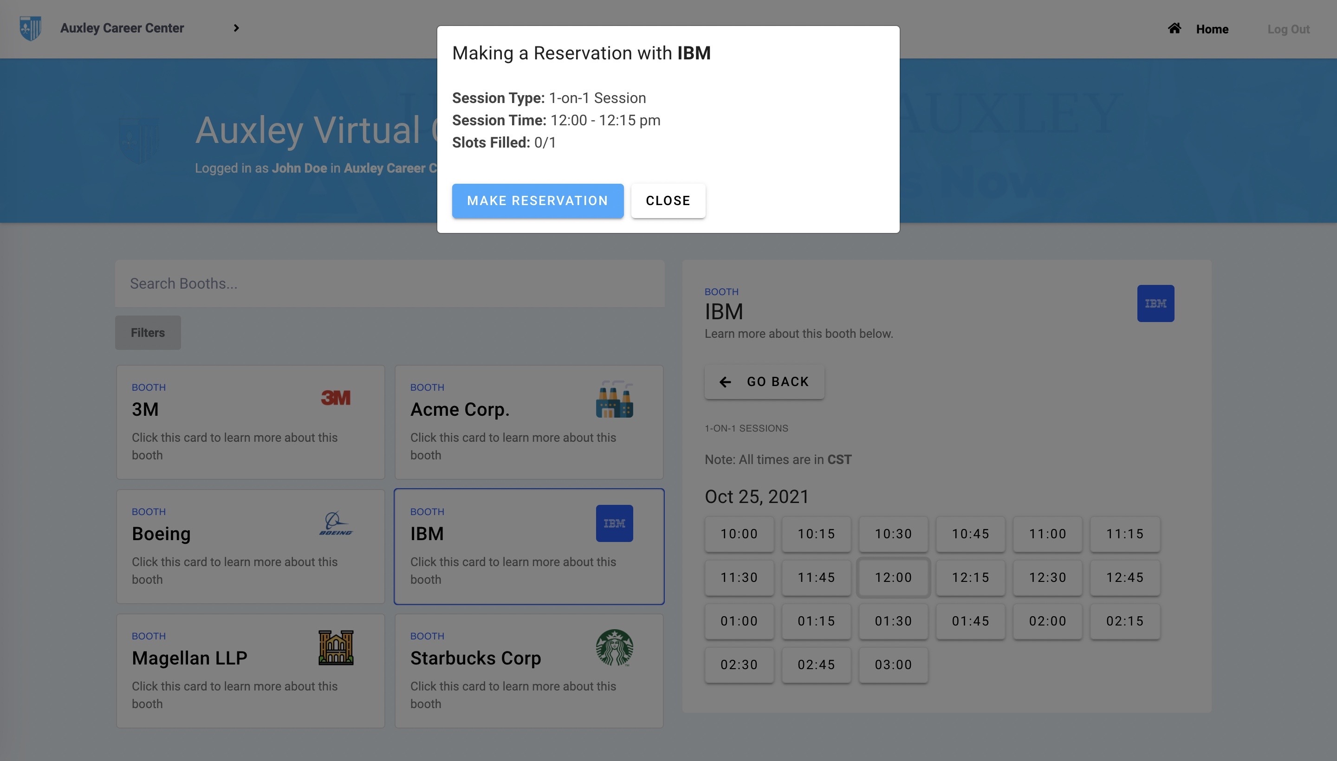This screenshot has height=761, width=1337.
Task: Select the 10:30 time slot
Action: (894, 534)
